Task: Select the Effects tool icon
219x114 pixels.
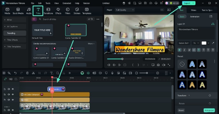Action: coord(58,11)
